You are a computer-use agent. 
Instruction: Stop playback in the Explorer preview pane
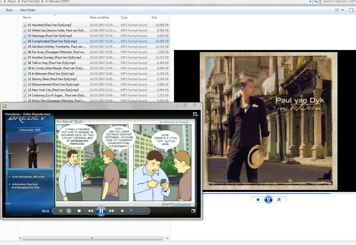tap(258, 200)
